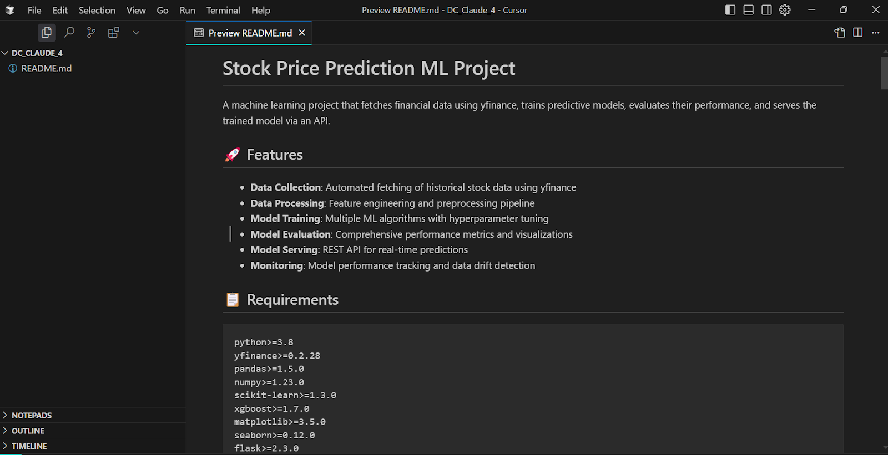
Task: Open the editor More Actions menu
Action: click(876, 33)
